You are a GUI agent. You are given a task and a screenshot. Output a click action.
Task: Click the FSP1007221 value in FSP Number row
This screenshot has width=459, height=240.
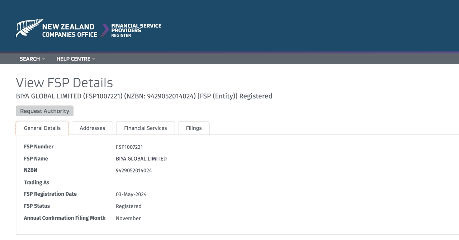pyautogui.click(x=129, y=147)
